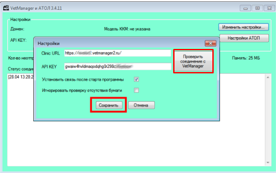Viewport: 276px width, 173px height.
Task: Click the 'Память: 25 МБ' label
Action: pyautogui.click(x=246, y=58)
